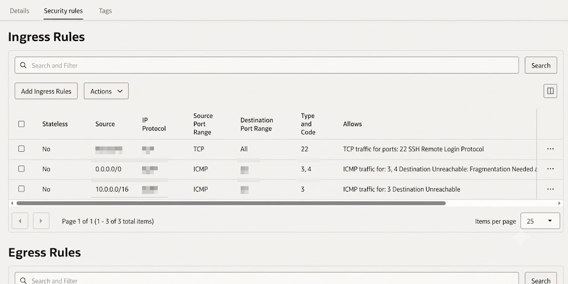
Task: Open the Items per page dropdown
Action: click(540, 221)
